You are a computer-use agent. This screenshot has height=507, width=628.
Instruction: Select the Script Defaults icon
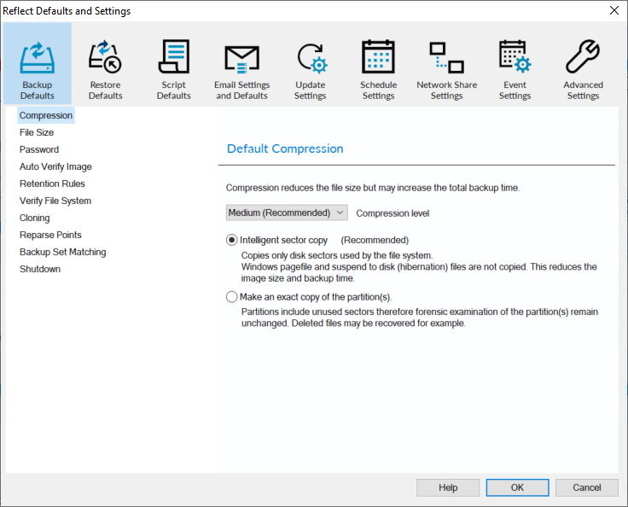tap(174, 58)
